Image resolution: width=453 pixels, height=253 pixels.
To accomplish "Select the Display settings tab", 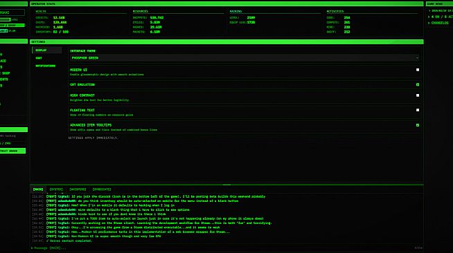I will pos(47,50).
